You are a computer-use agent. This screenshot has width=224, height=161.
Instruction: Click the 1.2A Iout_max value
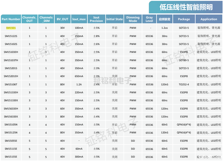[79, 84]
